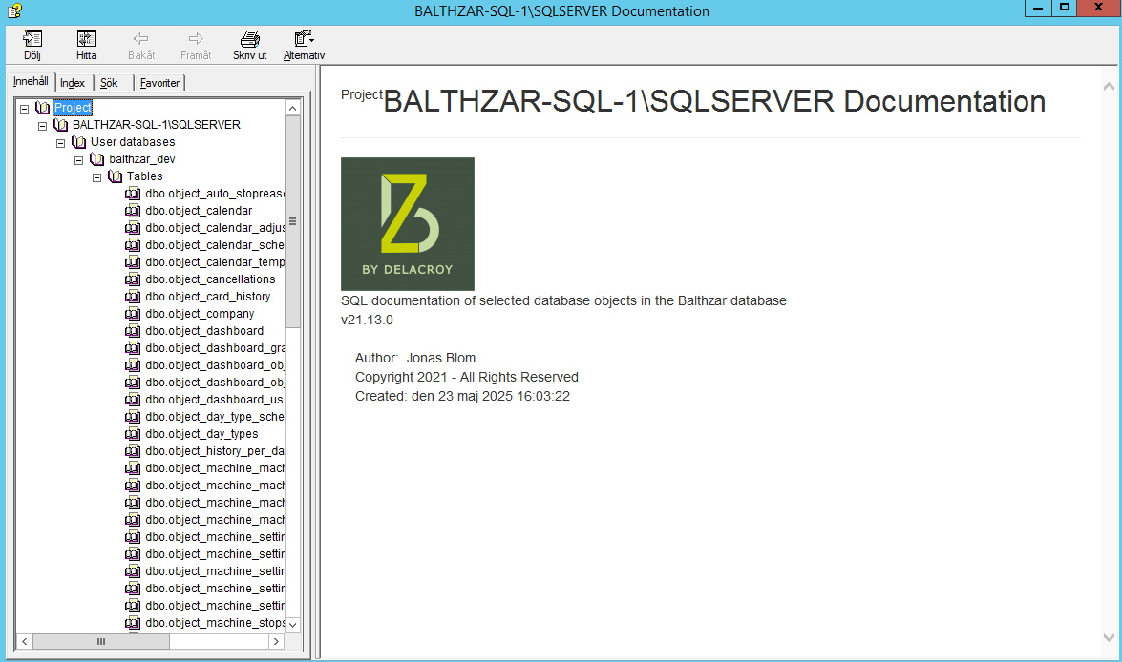Click the tree vertical scrollbar down arrow
This screenshot has height=662, width=1122.
[x=293, y=625]
